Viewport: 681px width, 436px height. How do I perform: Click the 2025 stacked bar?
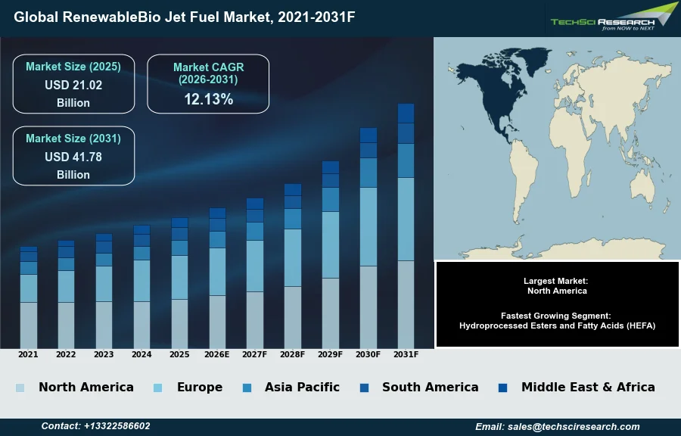(179, 284)
